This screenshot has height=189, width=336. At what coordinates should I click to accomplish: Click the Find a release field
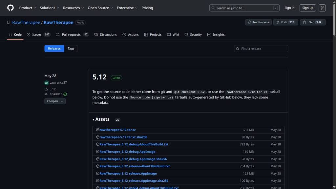[261, 49]
